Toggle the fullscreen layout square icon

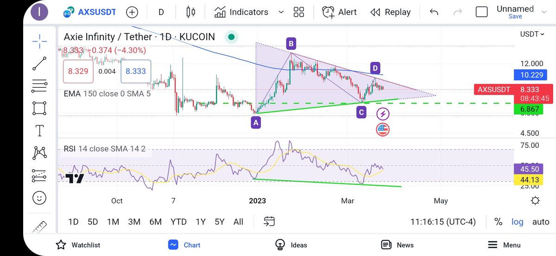482,12
